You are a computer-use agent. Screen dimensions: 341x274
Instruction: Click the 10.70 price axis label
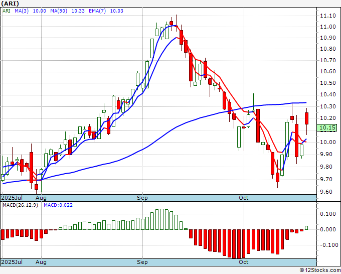[328, 60]
